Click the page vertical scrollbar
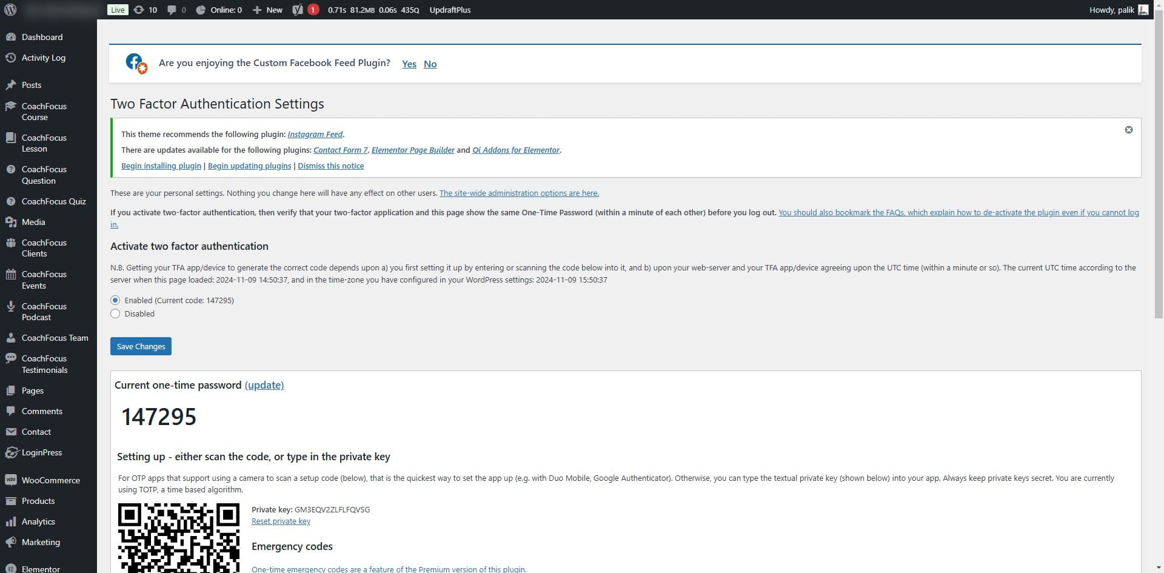1164x573 pixels. [1158, 182]
